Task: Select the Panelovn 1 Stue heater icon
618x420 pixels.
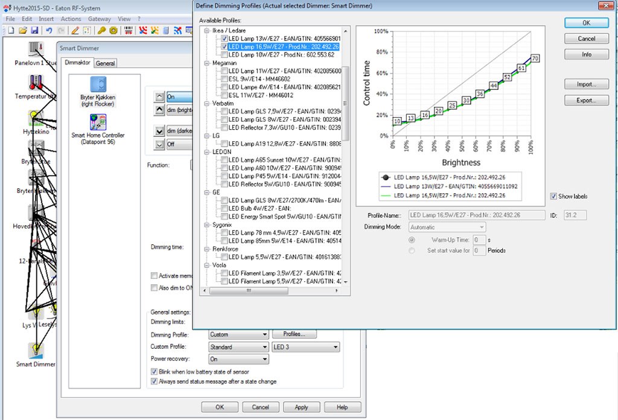Action: point(36,49)
